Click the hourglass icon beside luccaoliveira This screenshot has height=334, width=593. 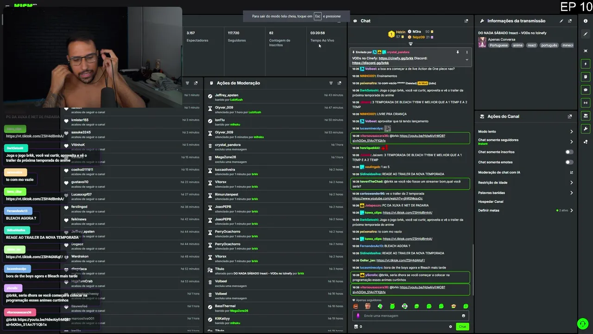pyautogui.click(x=210, y=170)
